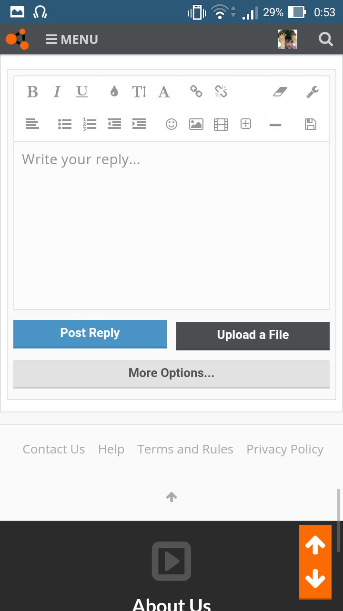
Task: Open the font family dropdown
Action: pos(164,92)
